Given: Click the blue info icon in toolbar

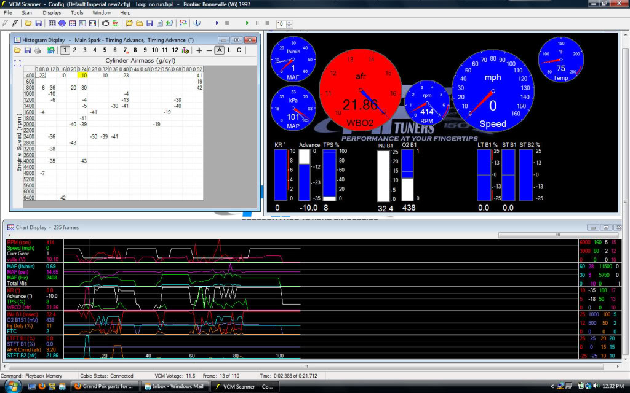Looking at the screenshot, I should 197,23.
